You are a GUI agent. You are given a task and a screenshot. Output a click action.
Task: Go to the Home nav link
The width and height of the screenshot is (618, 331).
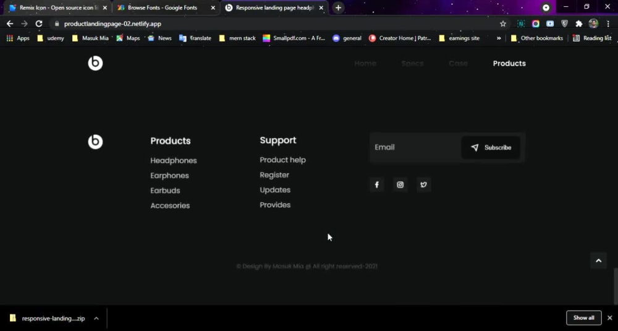point(365,64)
